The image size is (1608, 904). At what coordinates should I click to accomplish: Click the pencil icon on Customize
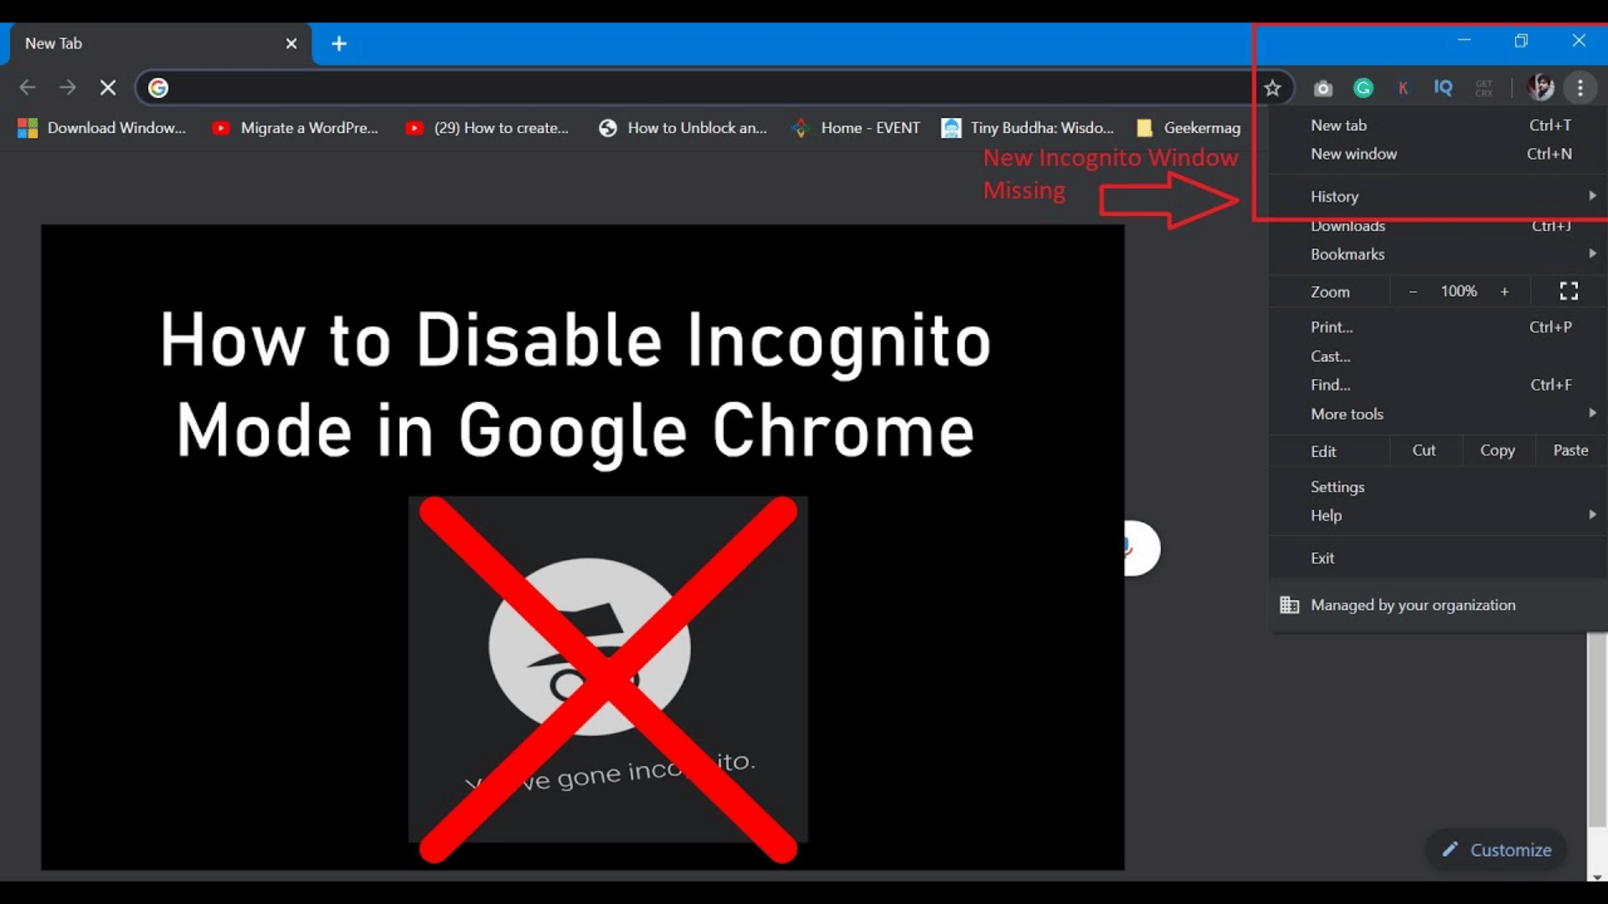[x=1450, y=850]
